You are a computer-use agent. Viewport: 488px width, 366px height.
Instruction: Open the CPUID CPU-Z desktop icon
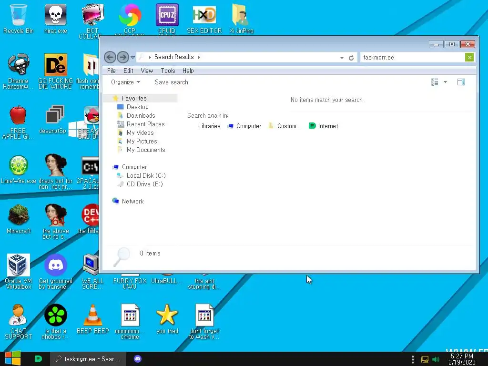[167, 19]
